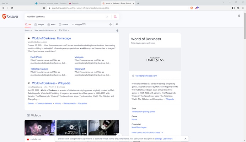The image size is (246, 142).
Task: Click the location pin icon
Action: (x=117, y=31)
